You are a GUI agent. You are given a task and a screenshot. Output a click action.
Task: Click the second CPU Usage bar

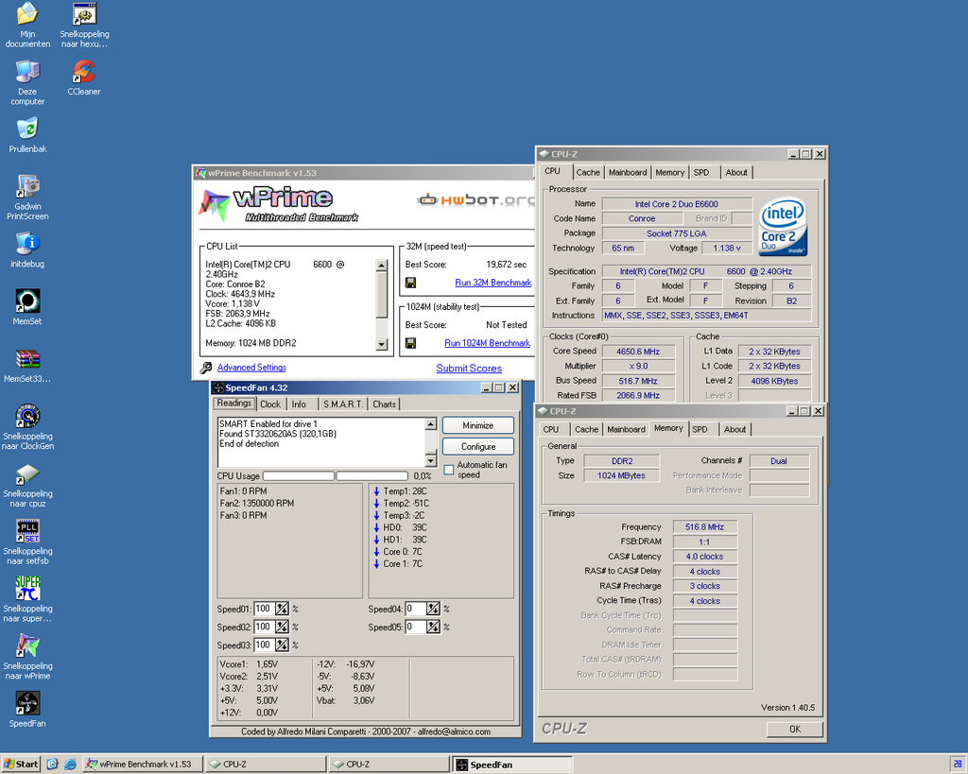pyautogui.click(x=372, y=476)
